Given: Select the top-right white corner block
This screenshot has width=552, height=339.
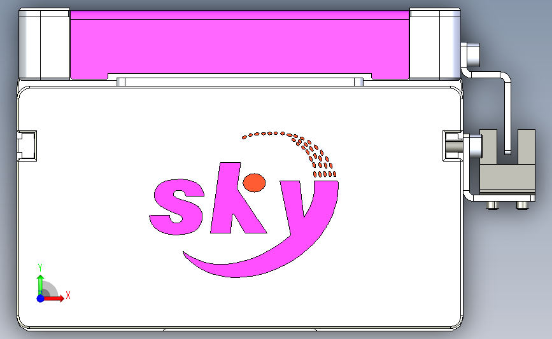Looking at the screenshot, I should (435, 44).
